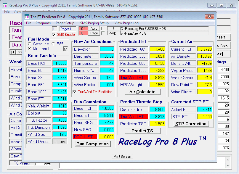Image resolution: width=239 pixels, height=174 pixels.
Task: Jump to first record with navigation arrow
Action: coord(13,52)
